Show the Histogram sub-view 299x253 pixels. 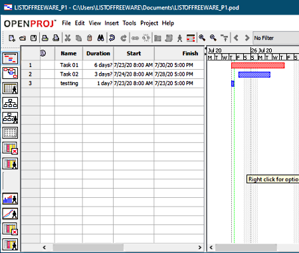tap(10, 199)
